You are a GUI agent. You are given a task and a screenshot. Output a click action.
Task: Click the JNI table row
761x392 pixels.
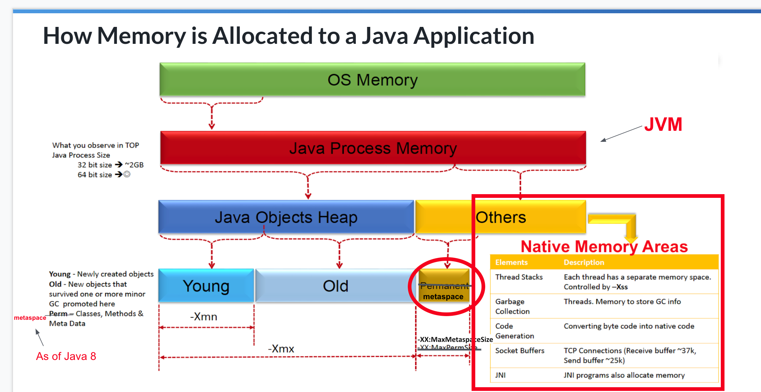coord(604,375)
